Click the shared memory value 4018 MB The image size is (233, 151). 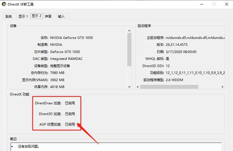point(57,87)
